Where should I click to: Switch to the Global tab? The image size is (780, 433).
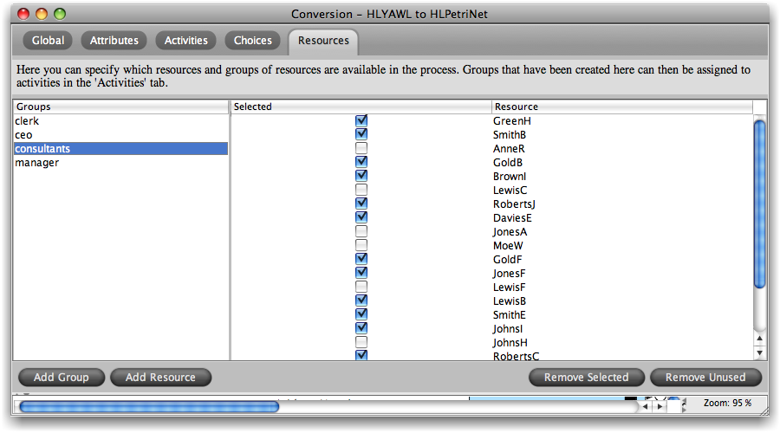[48, 41]
